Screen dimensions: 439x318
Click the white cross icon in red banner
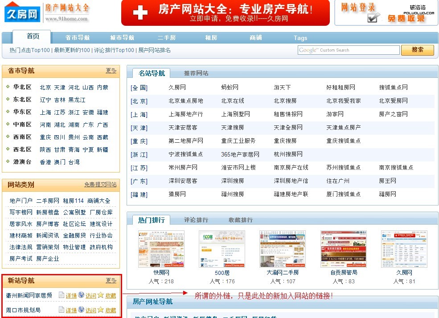pos(140,12)
